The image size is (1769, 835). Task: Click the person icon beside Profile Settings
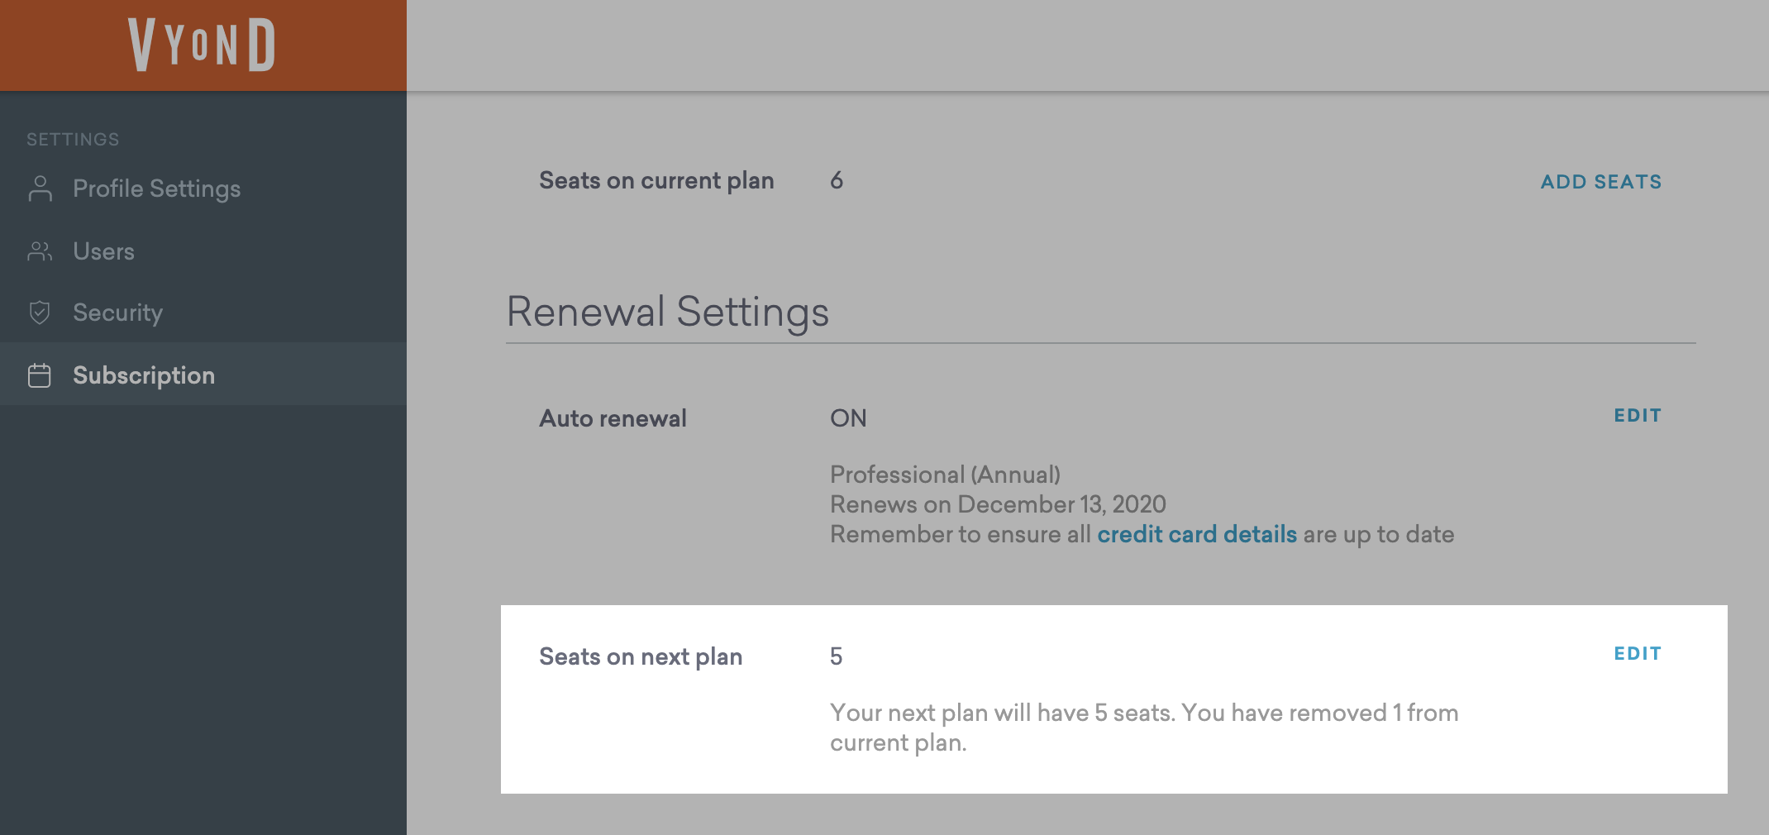40,188
